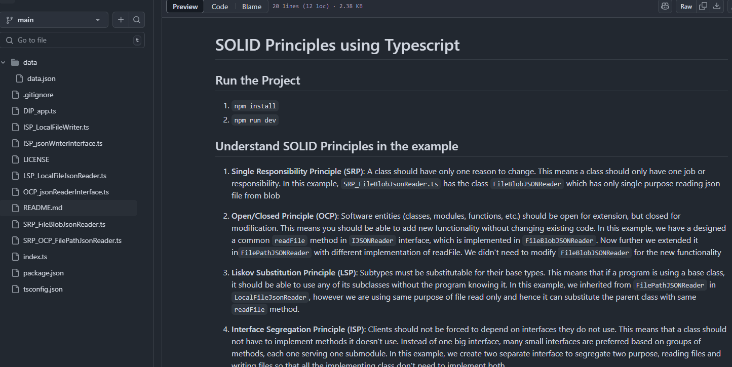Collapse the data folder chevron

(x=4, y=62)
